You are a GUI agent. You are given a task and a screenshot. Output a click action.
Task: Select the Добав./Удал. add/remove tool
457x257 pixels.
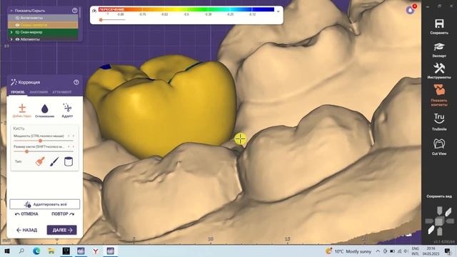point(22,111)
